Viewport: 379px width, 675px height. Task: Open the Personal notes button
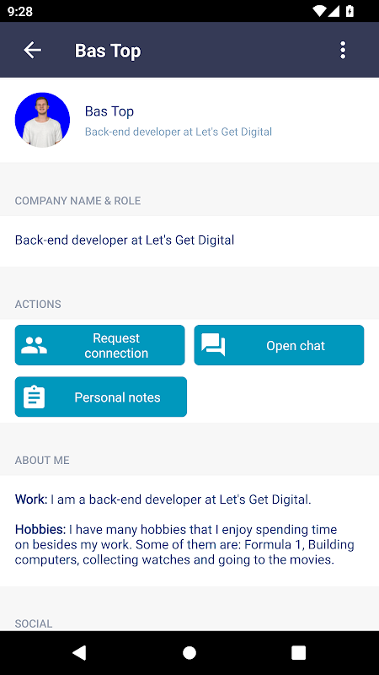pos(101,397)
